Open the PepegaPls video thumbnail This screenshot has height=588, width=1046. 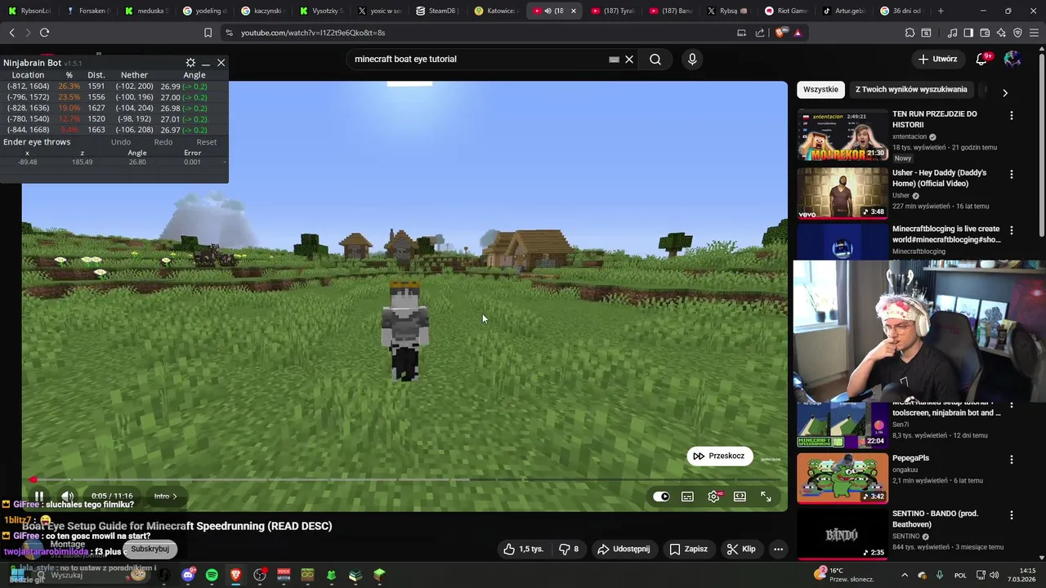[x=843, y=478]
